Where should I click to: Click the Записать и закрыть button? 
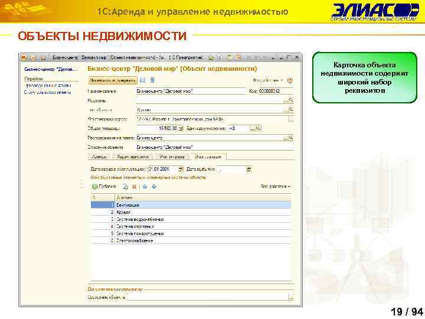(113, 80)
